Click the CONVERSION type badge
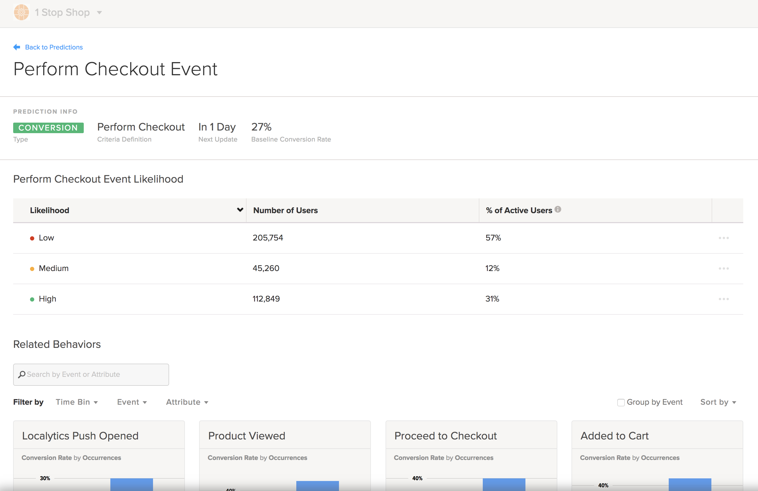The width and height of the screenshot is (758, 491). click(48, 128)
